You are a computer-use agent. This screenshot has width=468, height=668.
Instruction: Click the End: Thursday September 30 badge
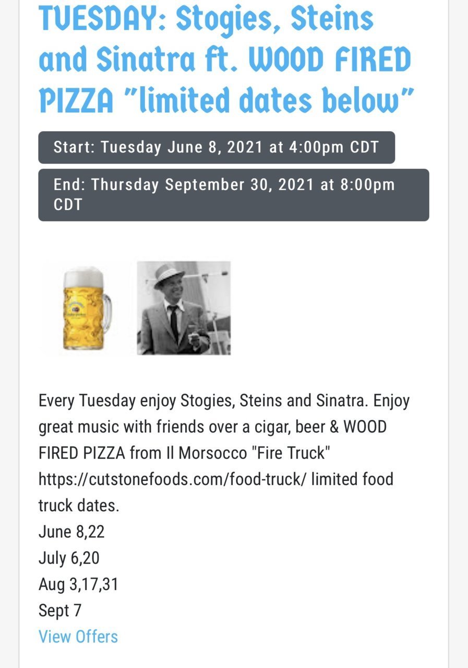pos(234,195)
